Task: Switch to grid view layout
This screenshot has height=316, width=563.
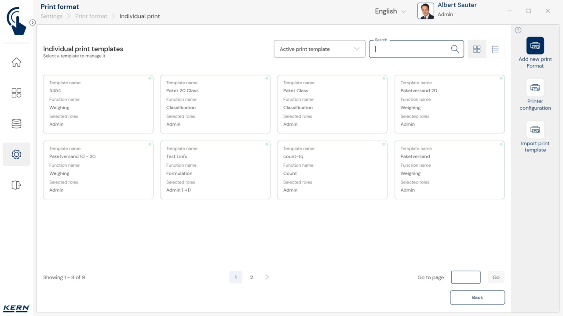Action: (477, 49)
